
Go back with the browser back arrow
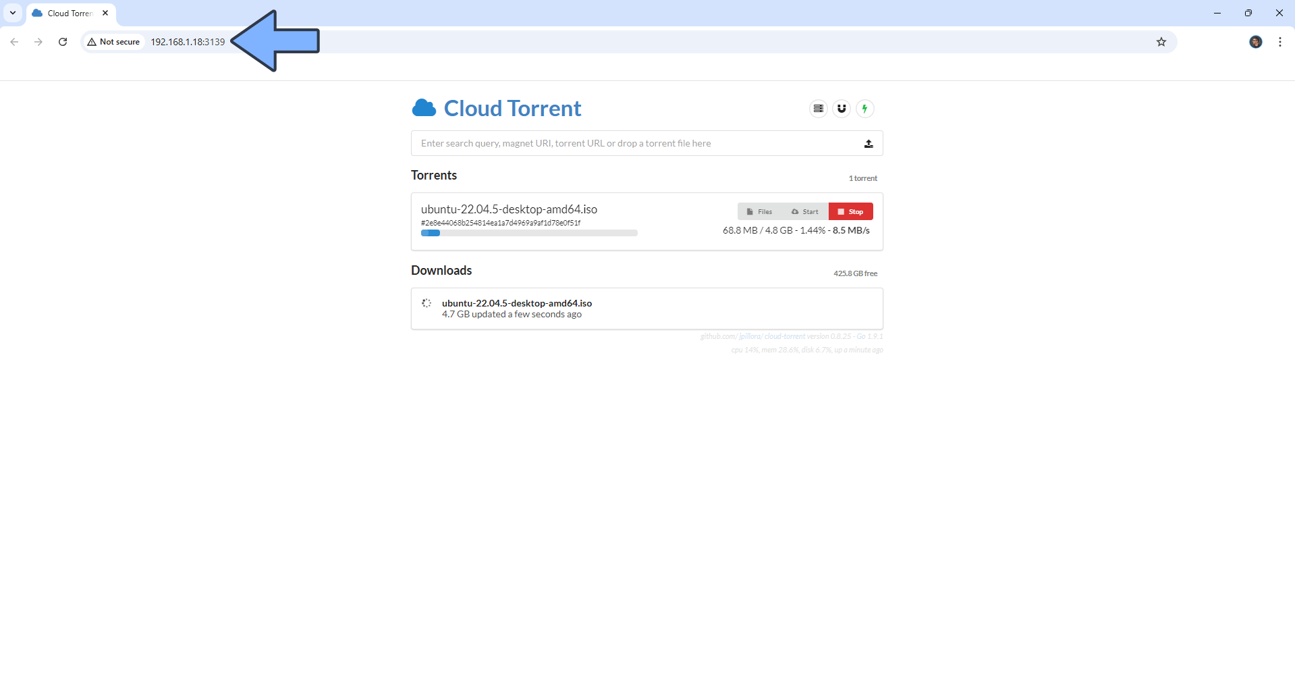tap(14, 42)
